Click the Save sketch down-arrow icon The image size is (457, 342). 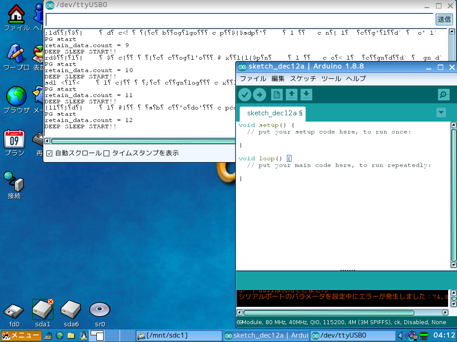click(x=306, y=95)
